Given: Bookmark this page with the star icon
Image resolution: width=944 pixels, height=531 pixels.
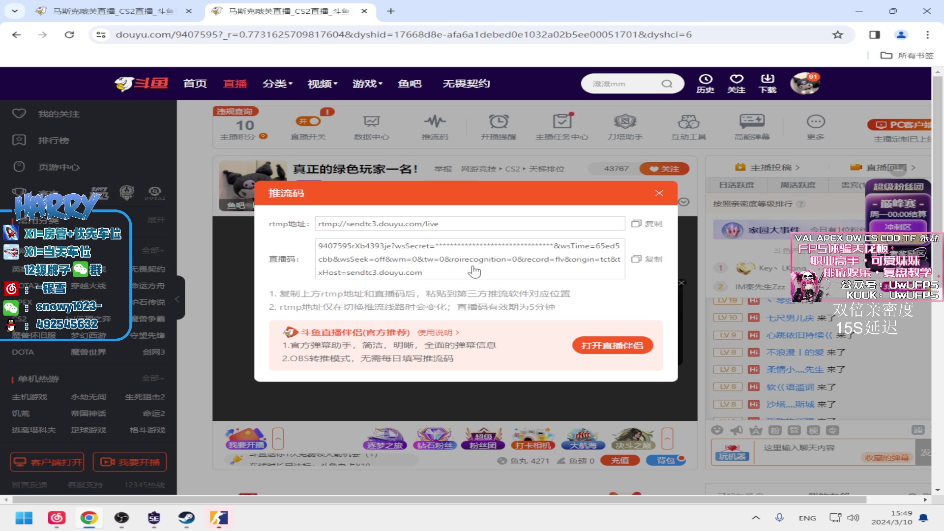Looking at the screenshot, I should coord(838,34).
